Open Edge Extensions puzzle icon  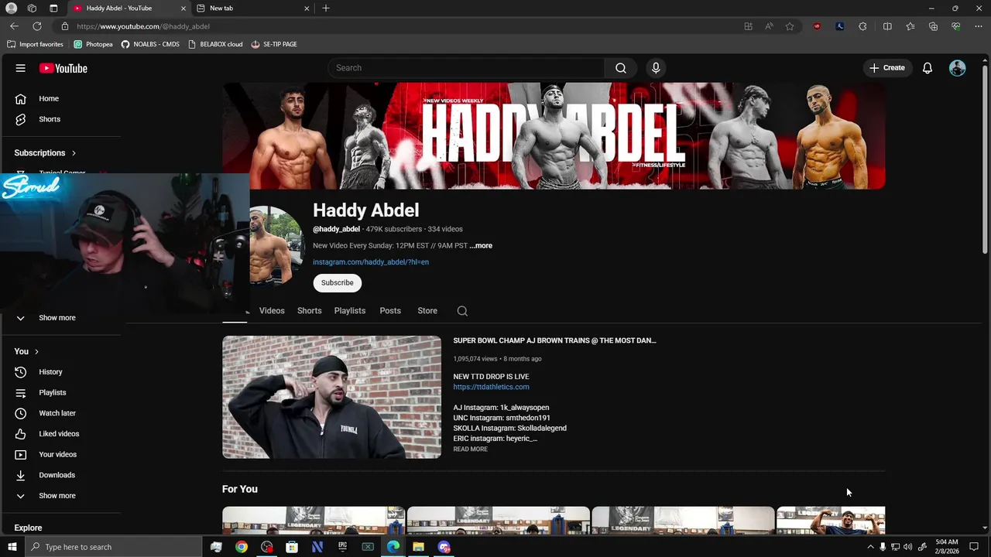(862, 26)
